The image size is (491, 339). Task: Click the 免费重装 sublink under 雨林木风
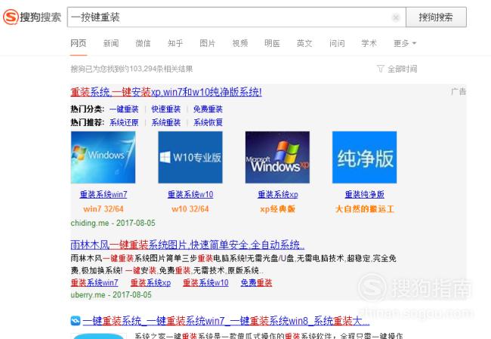(x=256, y=282)
